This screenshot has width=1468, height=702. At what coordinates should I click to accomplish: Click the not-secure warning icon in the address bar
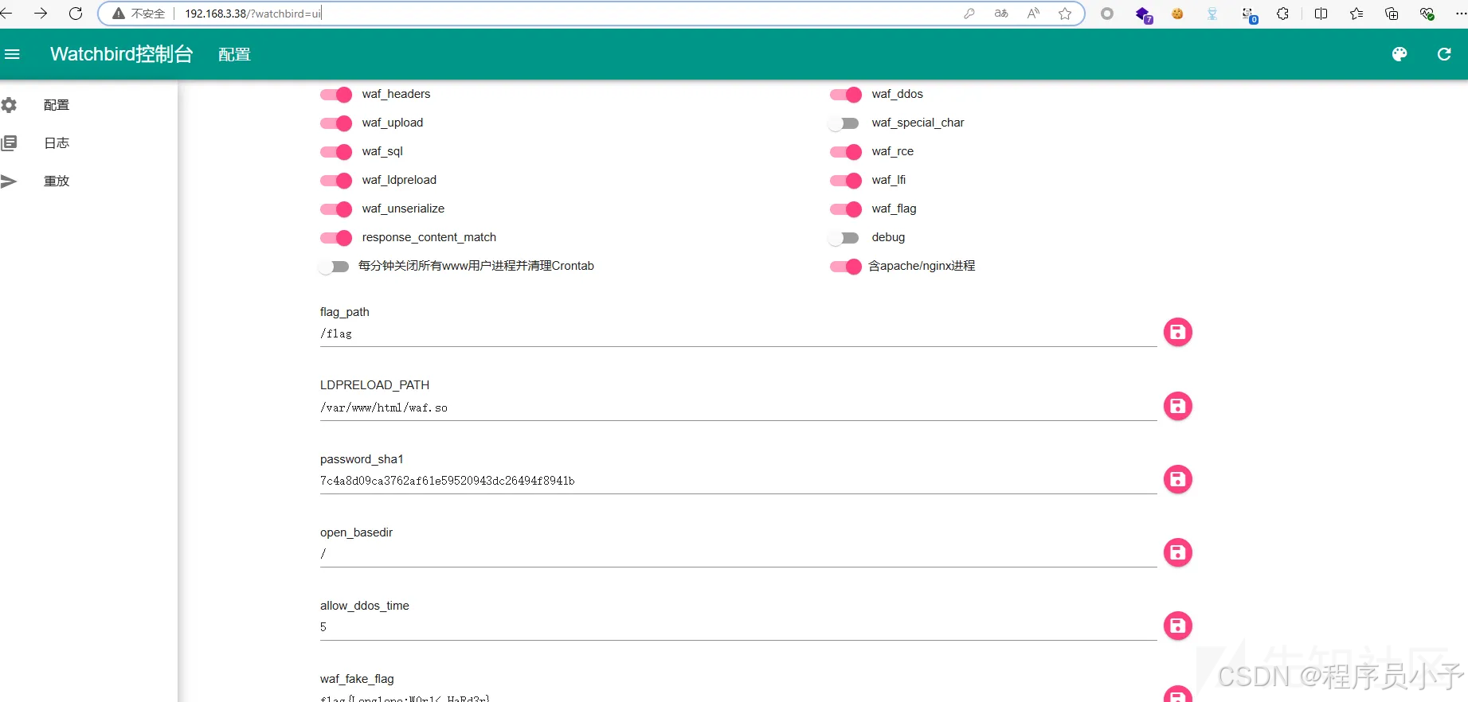click(119, 14)
